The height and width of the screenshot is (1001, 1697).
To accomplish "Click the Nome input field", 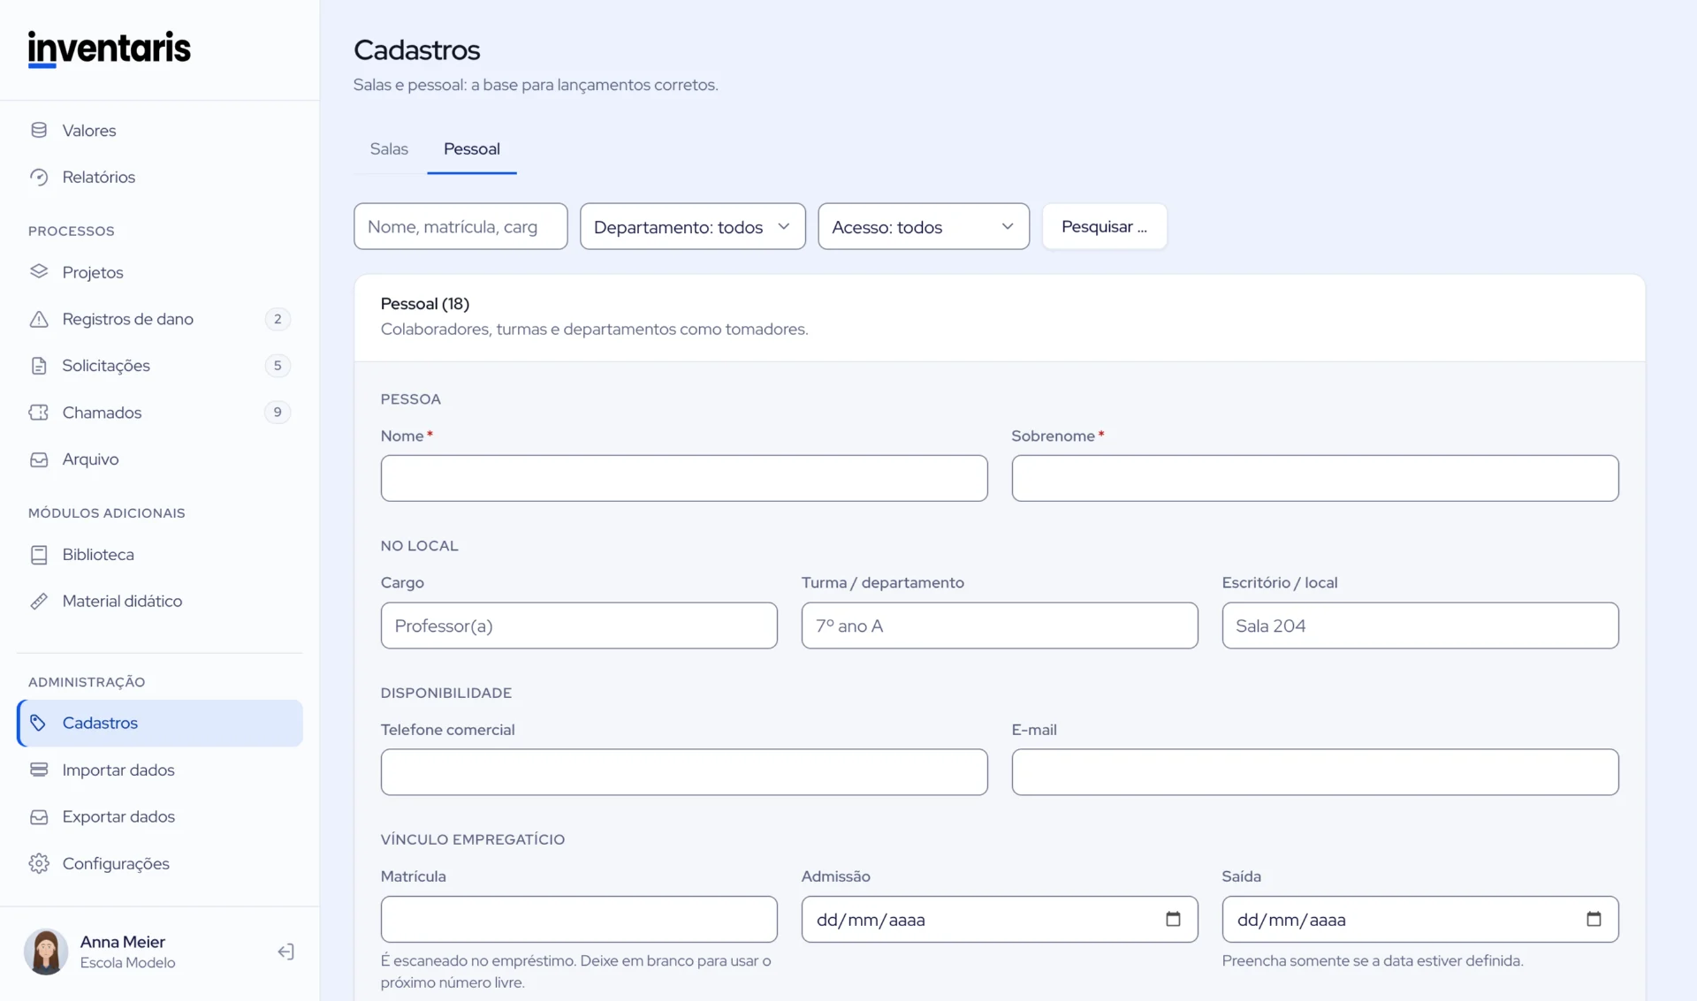I will click(684, 478).
